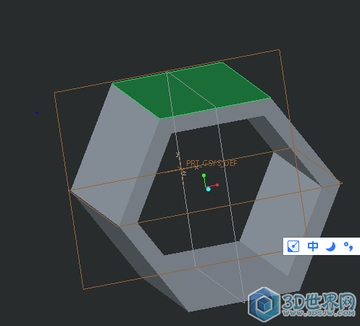Click the PRT_CSYS_DEF coordinate system label
360x326 pixels.
pos(212,163)
